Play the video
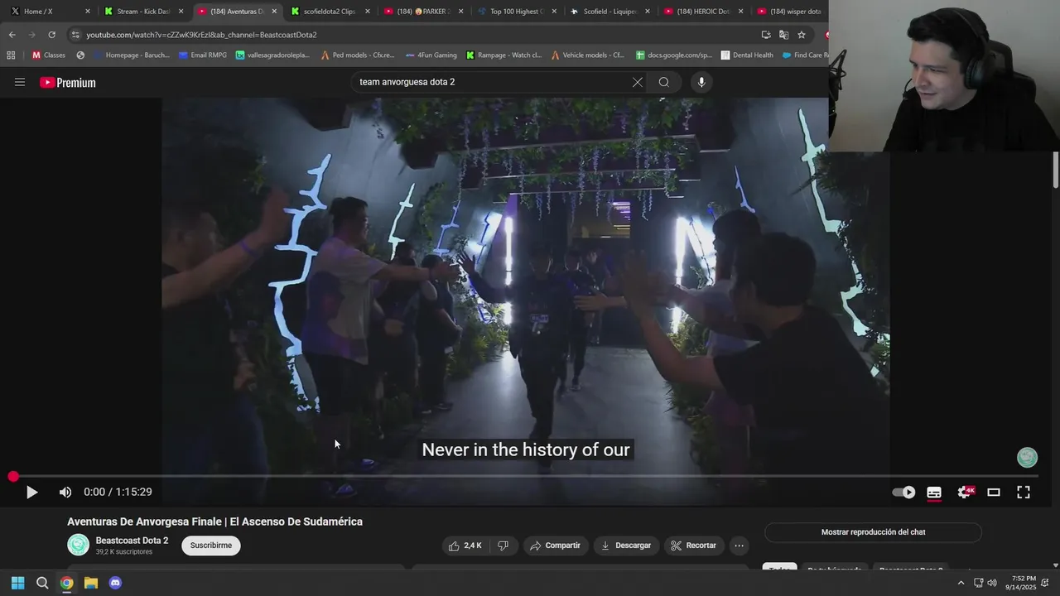The height and width of the screenshot is (596, 1060). click(31, 493)
